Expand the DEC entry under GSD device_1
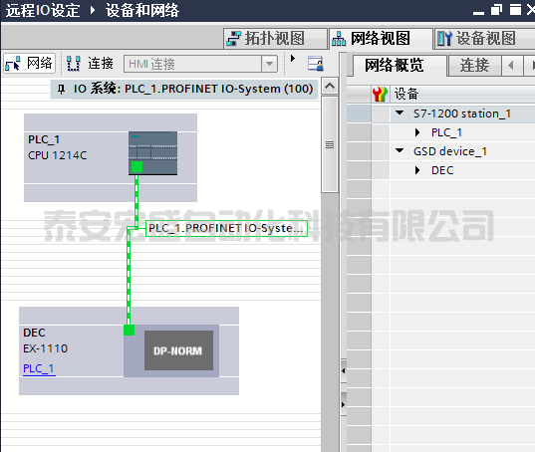This screenshot has height=452, width=535. [x=417, y=170]
